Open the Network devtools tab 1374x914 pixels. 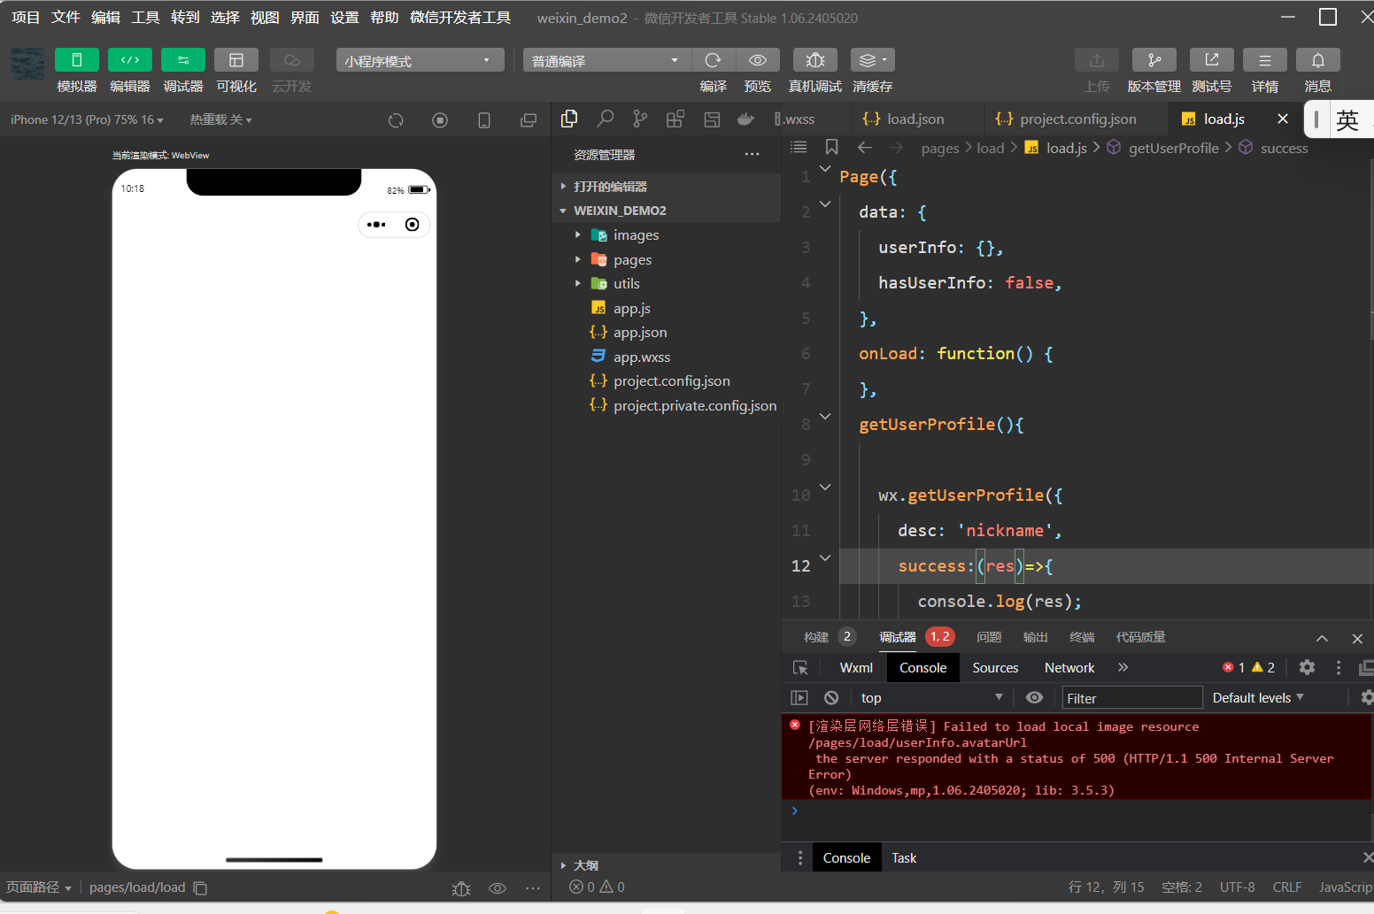[1069, 668]
